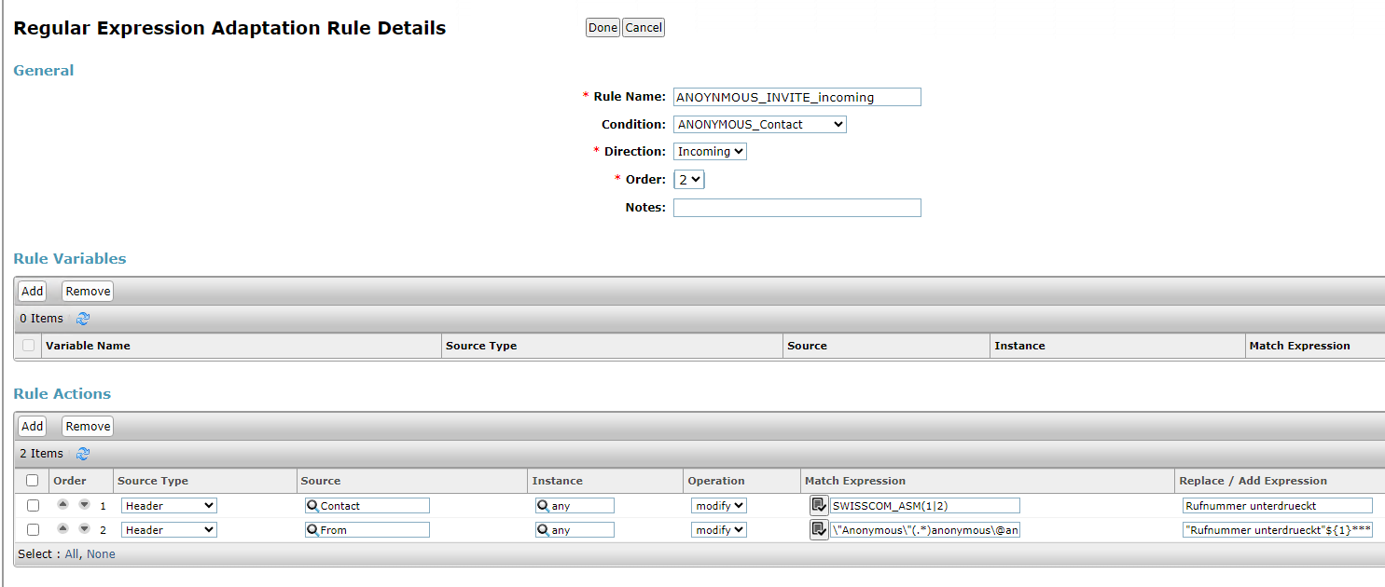Screen dimensions: 1385x587
Task: Click Add under Rule Actions
Action: tap(33, 426)
